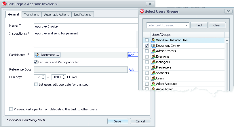Viewport: 234px width, 127px height.
Task: Click Cancel in Edit Step dialog
Action: [x=140, y=121]
